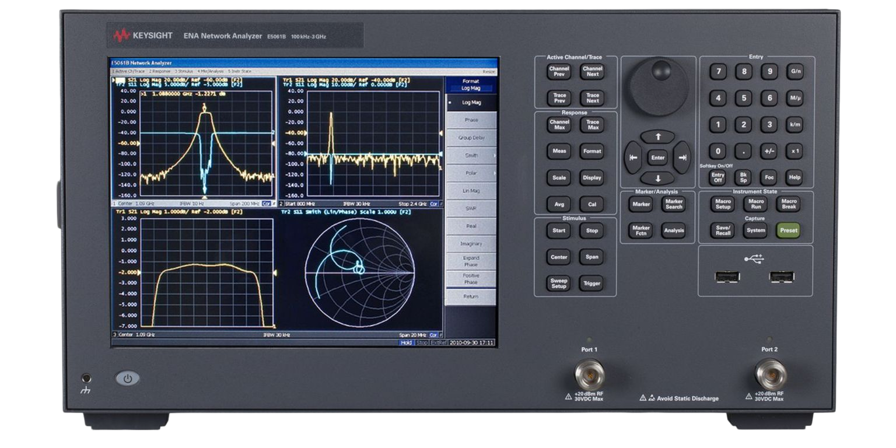Click the rotary knob

658,86
